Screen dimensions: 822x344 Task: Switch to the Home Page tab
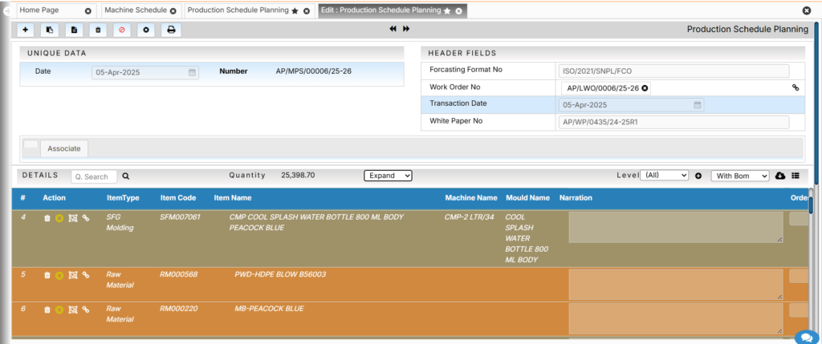click(39, 10)
